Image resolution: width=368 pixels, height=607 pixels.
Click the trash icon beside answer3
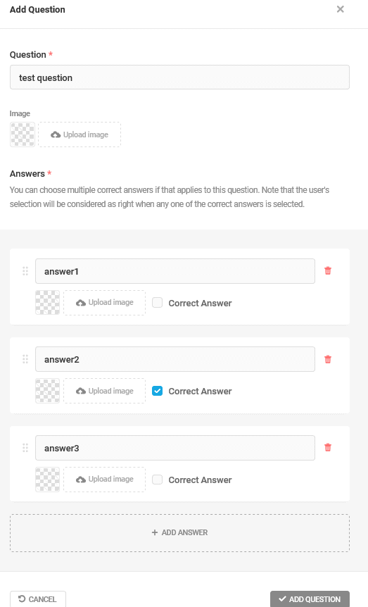pos(328,448)
